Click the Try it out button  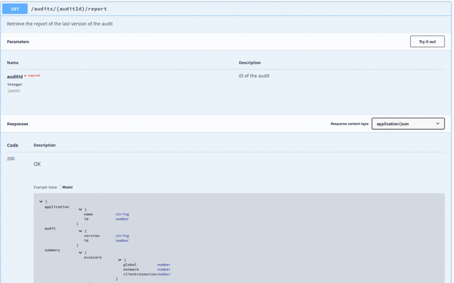(x=427, y=42)
